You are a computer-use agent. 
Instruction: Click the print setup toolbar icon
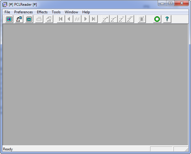click(x=49, y=19)
